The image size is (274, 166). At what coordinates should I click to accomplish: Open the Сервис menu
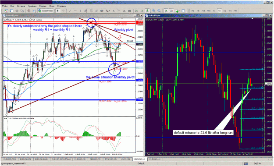pos(43,6)
